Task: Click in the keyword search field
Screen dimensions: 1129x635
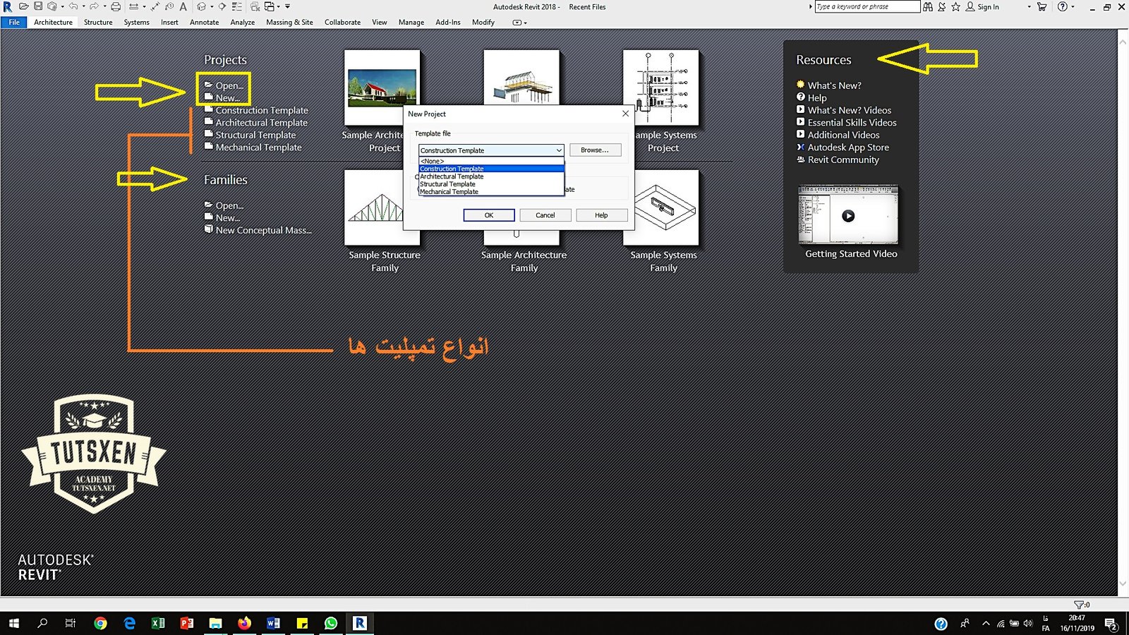Action: click(x=867, y=6)
